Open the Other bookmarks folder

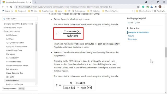click(144, 11)
